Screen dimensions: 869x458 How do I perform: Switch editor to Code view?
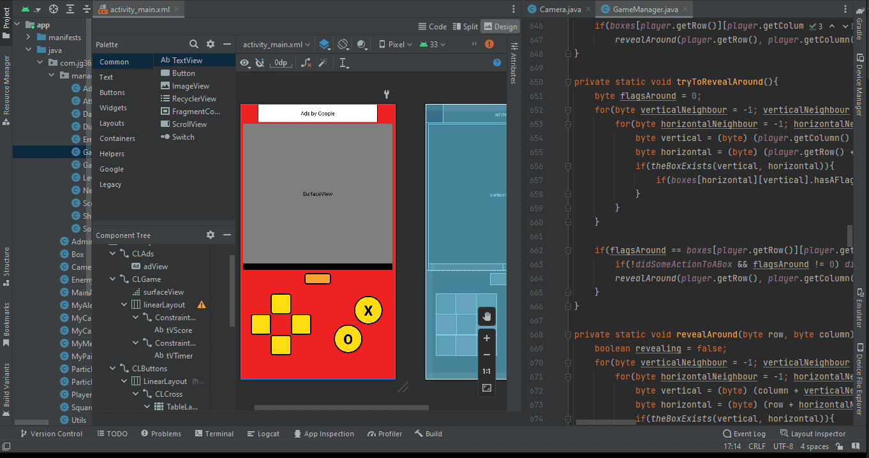tap(432, 26)
